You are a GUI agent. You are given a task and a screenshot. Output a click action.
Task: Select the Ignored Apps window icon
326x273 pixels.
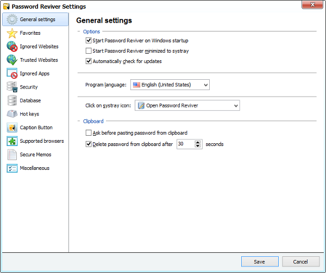12,73
